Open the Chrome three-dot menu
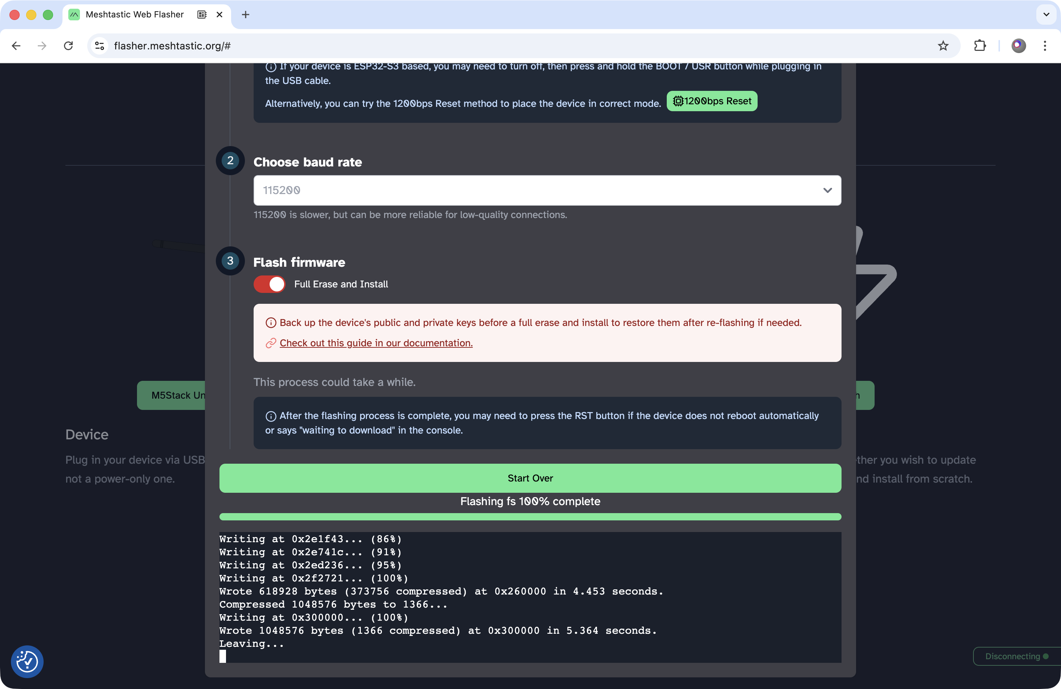Image resolution: width=1061 pixels, height=689 pixels. (x=1045, y=45)
